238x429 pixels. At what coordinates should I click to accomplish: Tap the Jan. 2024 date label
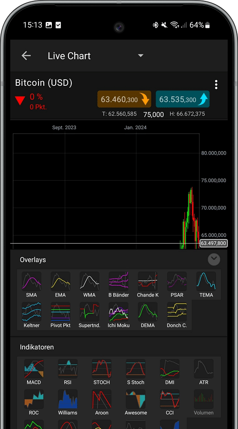tap(135, 127)
